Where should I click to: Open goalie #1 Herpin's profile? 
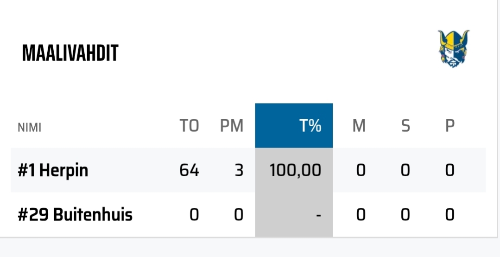[53, 170]
